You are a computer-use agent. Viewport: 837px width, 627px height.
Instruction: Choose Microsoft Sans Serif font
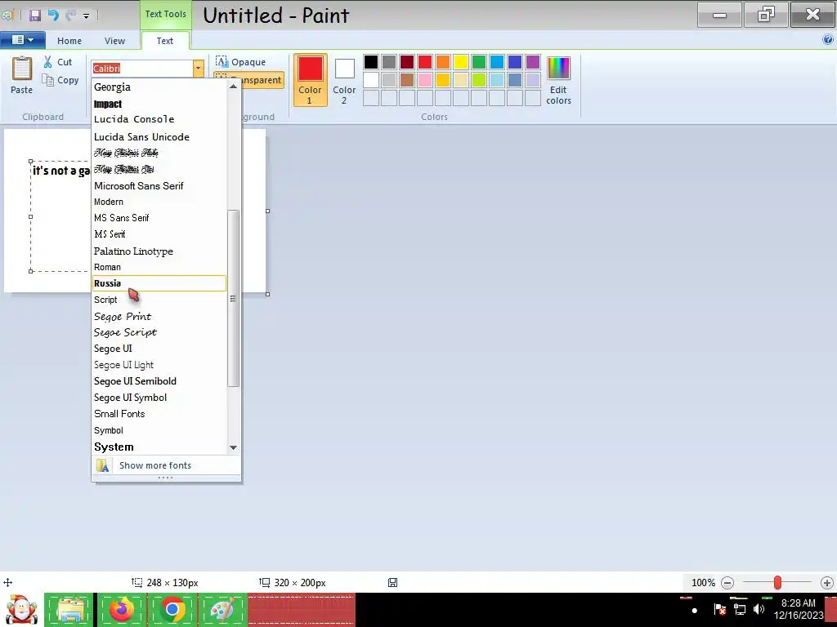coord(159,186)
